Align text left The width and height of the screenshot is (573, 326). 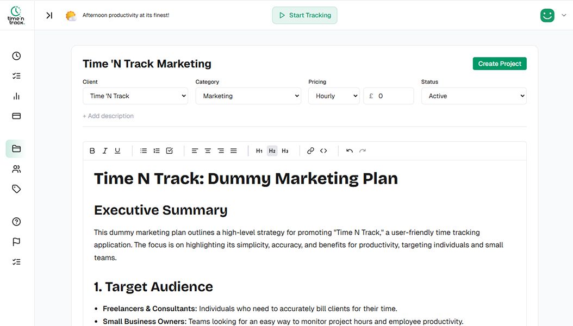(195, 151)
